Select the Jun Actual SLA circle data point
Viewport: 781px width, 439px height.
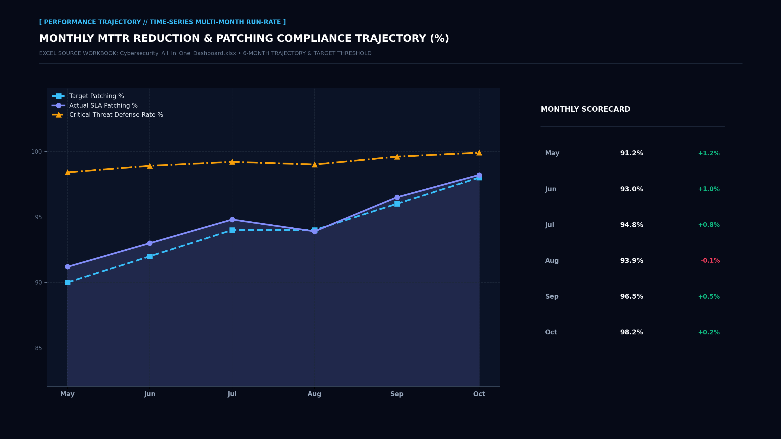pos(150,243)
